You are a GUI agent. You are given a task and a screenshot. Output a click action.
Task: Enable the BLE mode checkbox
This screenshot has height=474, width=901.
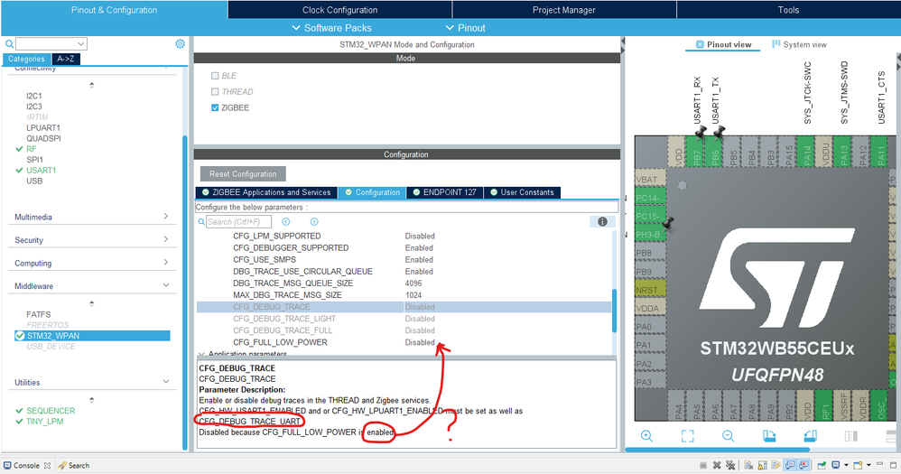(215, 75)
